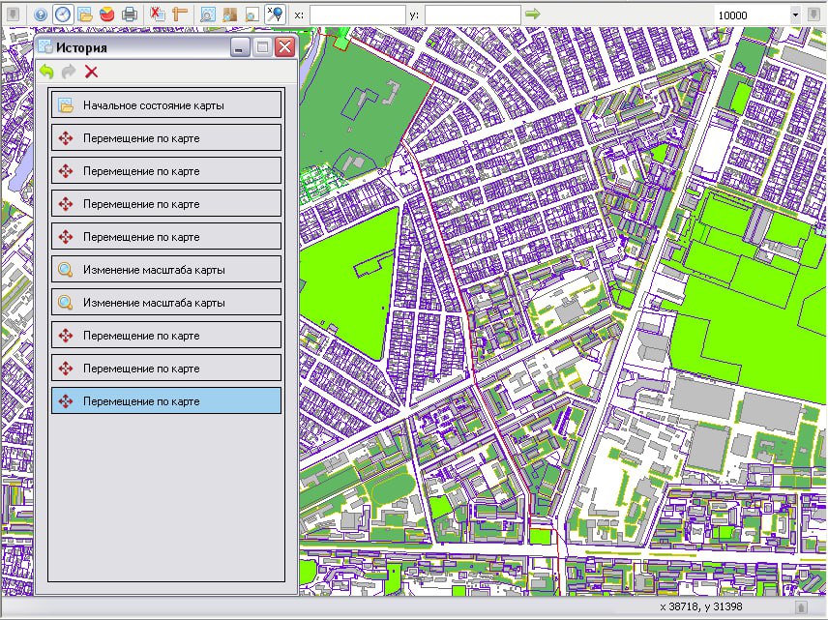Print the map with the printer icon
The height and width of the screenshot is (620, 828).
pos(129,15)
